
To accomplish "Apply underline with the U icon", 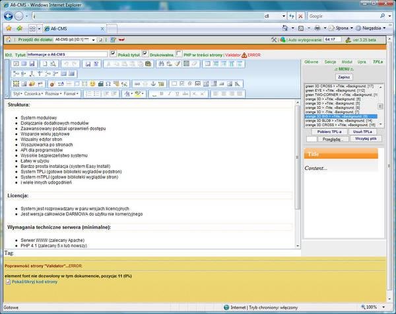I will [x=178, y=94].
